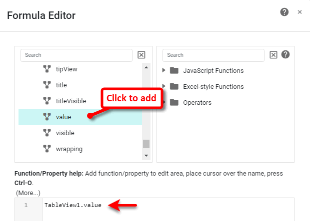310x221 pixels.
Task: Select the title property
Action: (x=61, y=85)
